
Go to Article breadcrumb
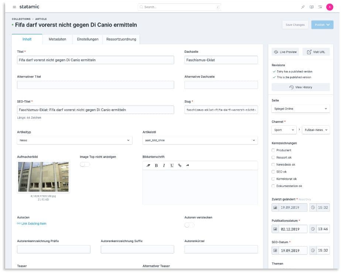tap(41, 19)
